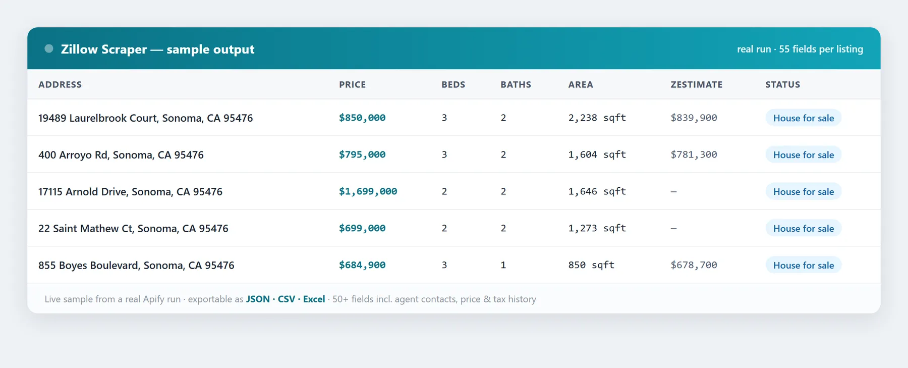The image size is (908, 368).
Task: Click 'House for sale' badge for 400 Arroyo Rd
Action: pyautogui.click(x=804, y=154)
